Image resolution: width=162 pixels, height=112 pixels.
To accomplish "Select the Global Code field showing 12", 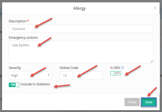I will tap(81, 75).
